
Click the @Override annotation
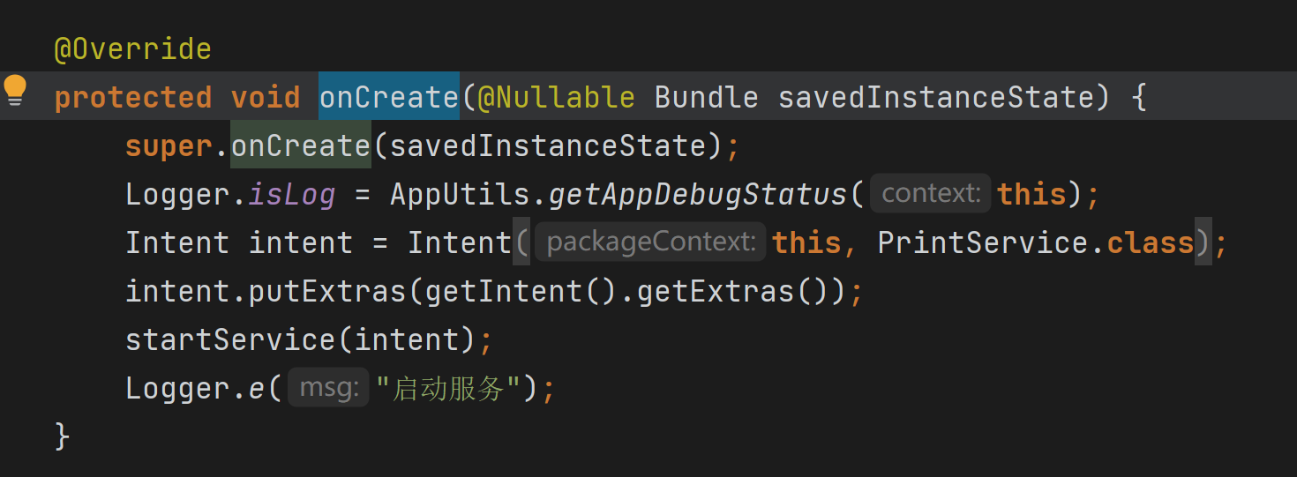(x=132, y=48)
